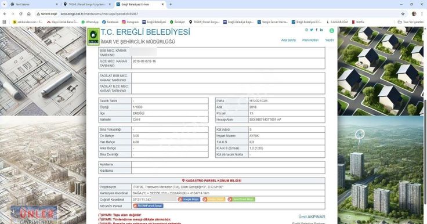Click the yellow Yandex Maps button

(x=214, y=200)
